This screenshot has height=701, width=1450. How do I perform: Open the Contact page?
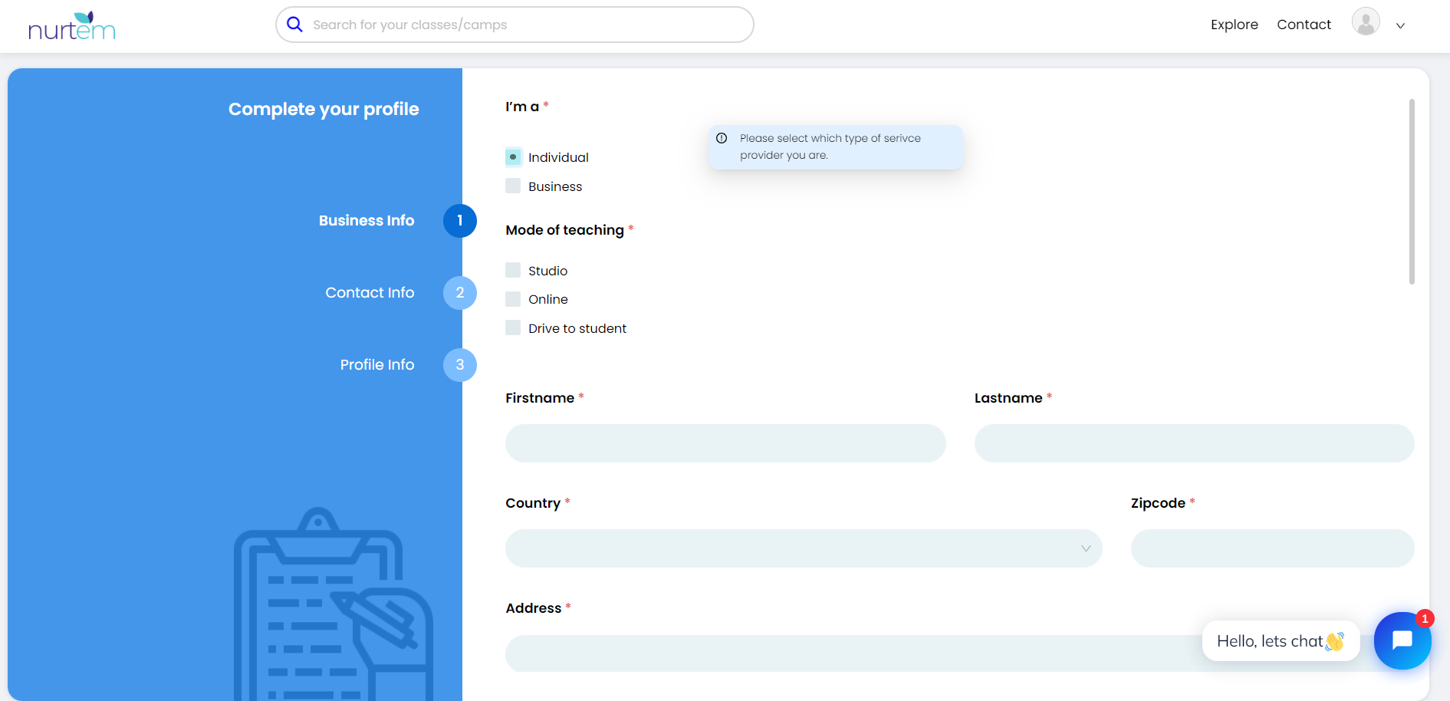(x=1304, y=25)
